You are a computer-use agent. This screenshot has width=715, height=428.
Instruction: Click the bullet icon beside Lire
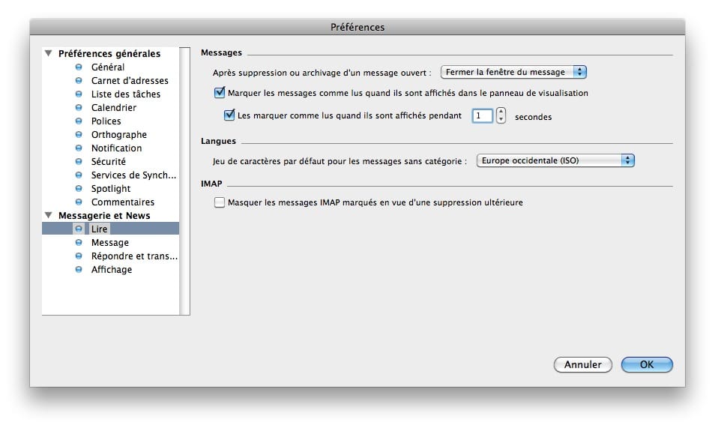79,229
